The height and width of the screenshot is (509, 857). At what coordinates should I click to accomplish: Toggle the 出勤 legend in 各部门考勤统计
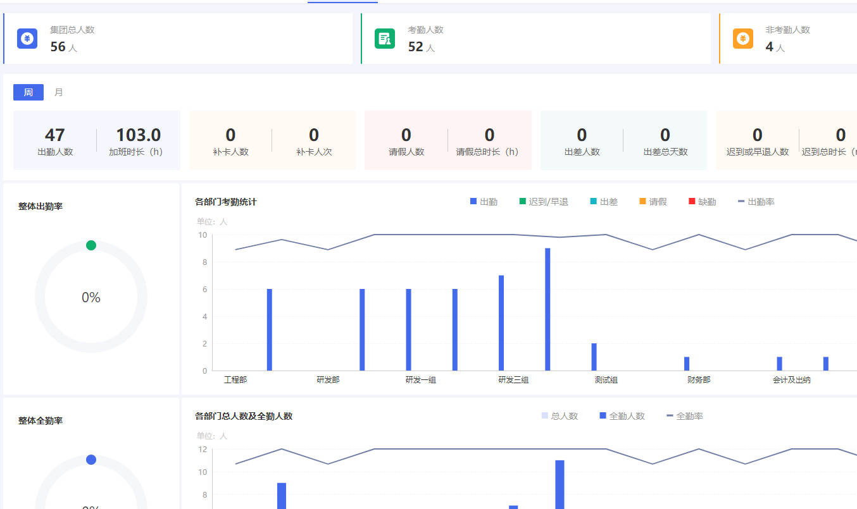pos(484,202)
